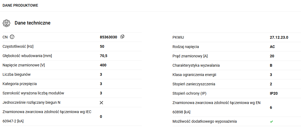Image resolution: width=301 pixels, height=128 pixels.
Task: Click the Stopień zanieczyszczenia label
Action: 194,84
